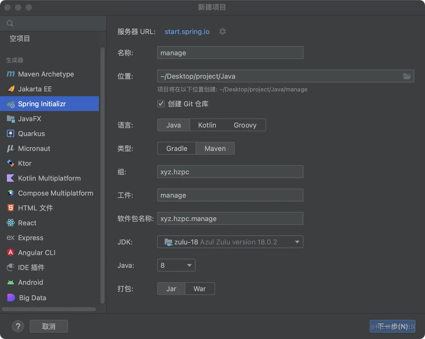The height and width of the screenshot is (339, 425).
Task: Select Java as the language
Action: (x=174, y=125)
